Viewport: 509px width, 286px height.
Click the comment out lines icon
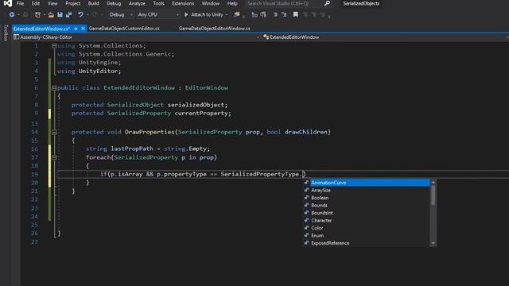(275, 14)
